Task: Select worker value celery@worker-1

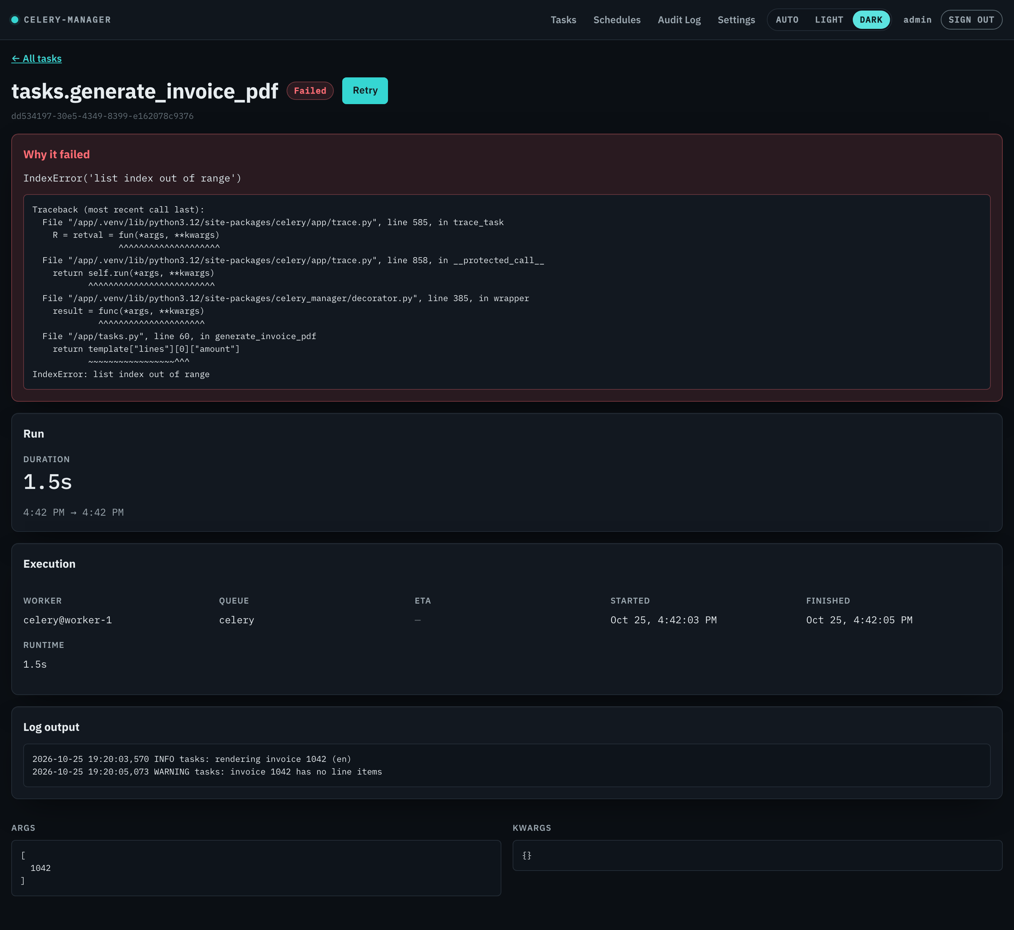Action: [68, 620]
